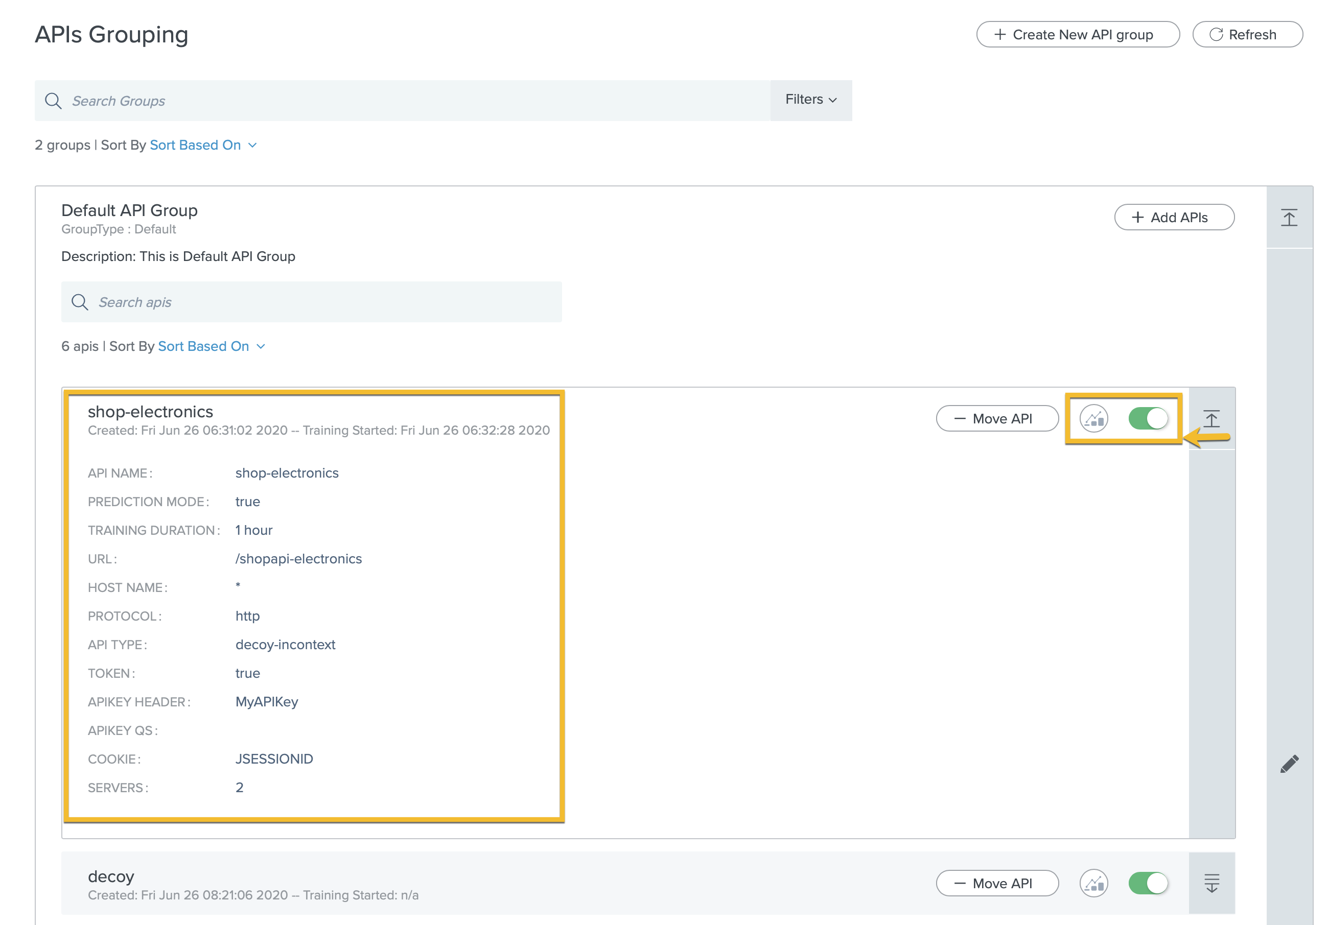Expand the decoy API details
This screenshot has height=925, width=1328.
tap(1211, 883)
